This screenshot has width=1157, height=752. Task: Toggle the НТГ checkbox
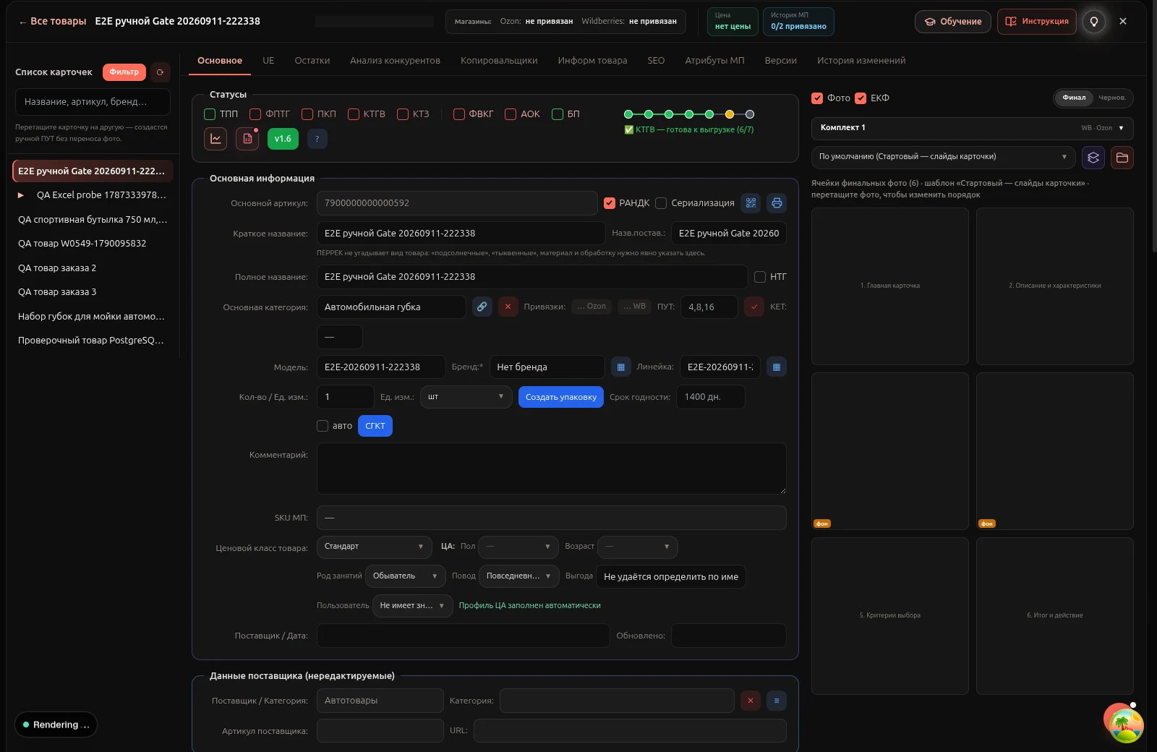click(760, 277)
